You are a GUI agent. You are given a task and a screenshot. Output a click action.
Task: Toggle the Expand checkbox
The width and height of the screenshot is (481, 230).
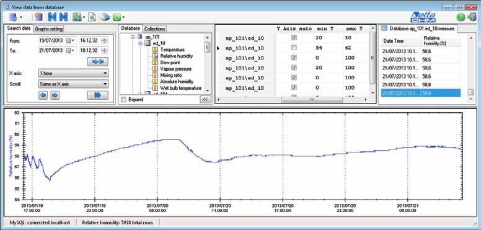[123, 99]
